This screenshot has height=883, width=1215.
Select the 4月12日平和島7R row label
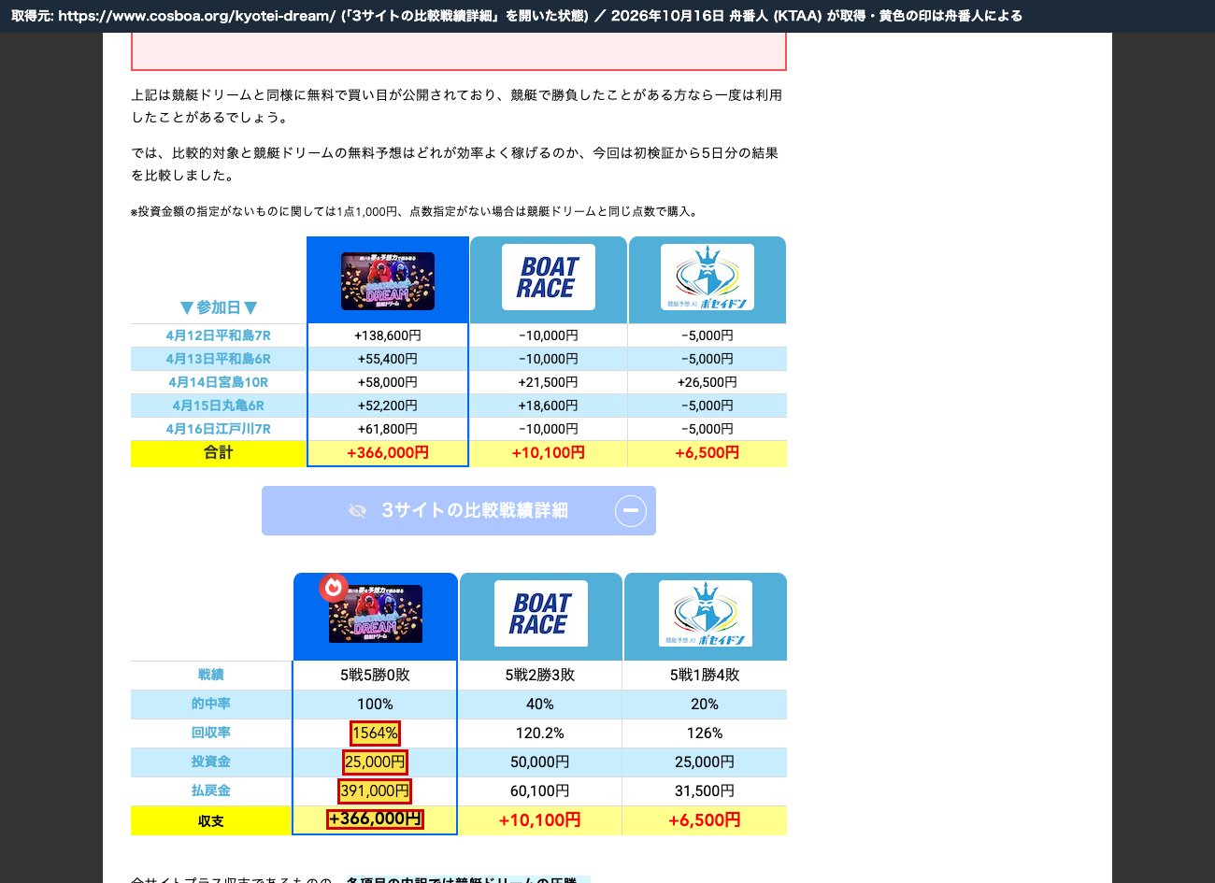click(219, 335)
